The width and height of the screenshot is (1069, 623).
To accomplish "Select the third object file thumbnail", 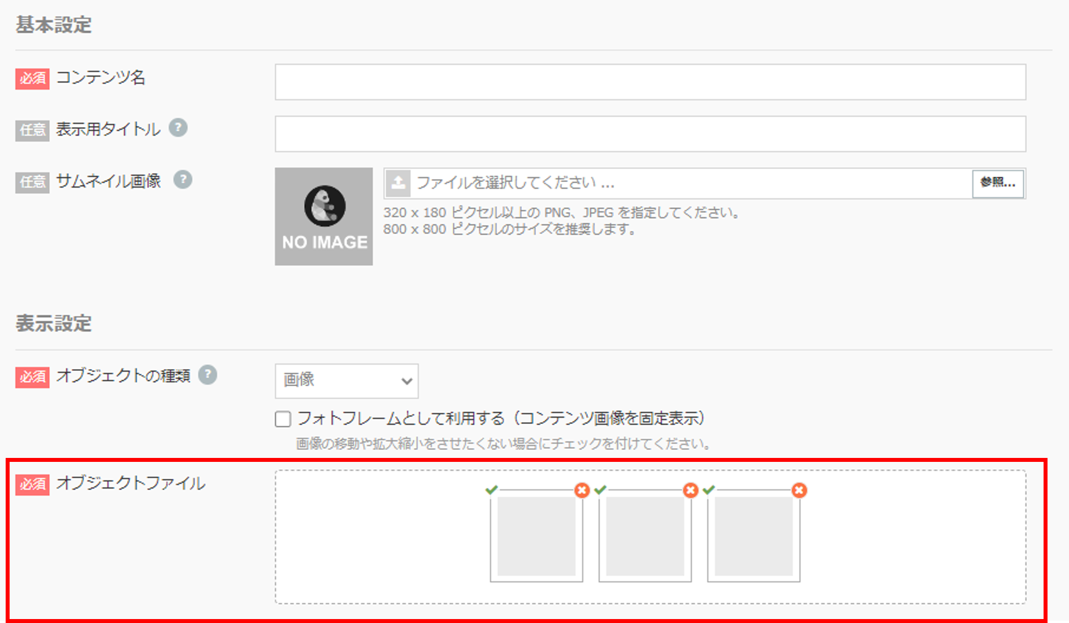I will coord(754,536).
